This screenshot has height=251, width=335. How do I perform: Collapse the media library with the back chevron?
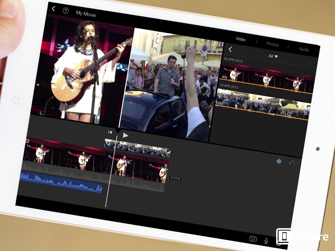pos(230,49)
